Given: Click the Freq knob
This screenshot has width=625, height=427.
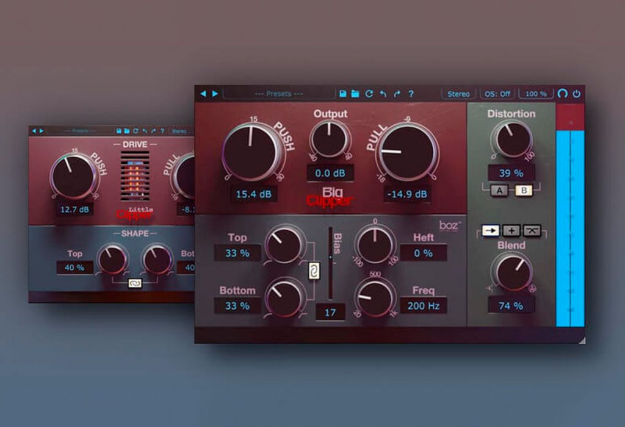Looking at the screenshot, I should [x=375, y=298].
